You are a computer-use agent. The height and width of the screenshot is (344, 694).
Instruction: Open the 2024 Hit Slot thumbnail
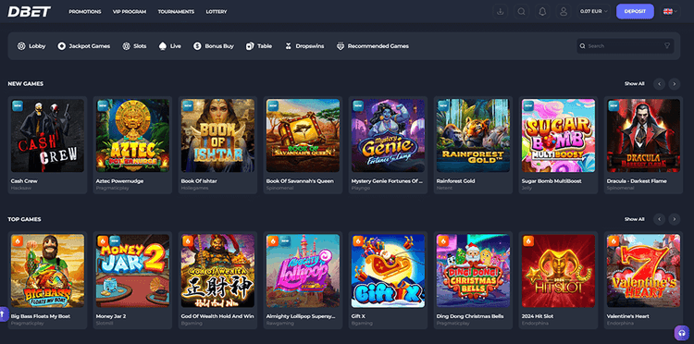pos(558,271)
